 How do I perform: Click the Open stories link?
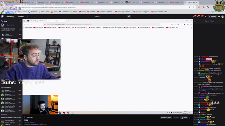tap(11, 25)
